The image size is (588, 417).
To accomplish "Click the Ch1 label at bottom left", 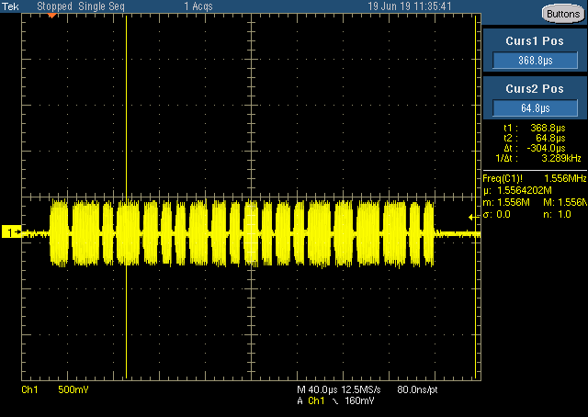I will [29, 390].
